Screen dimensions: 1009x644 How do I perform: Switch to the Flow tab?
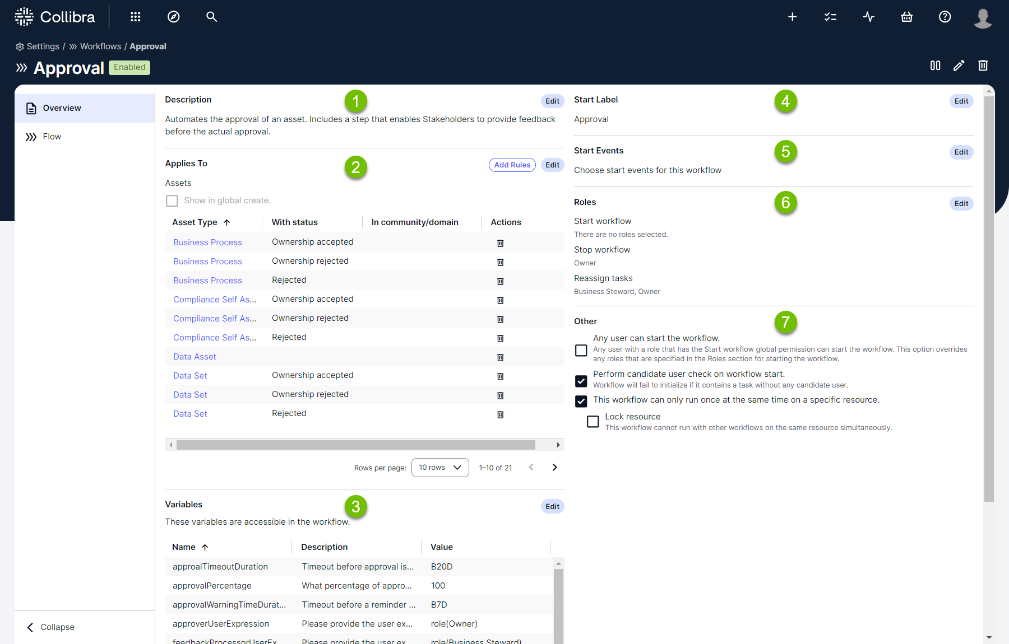click(x=52, y=137)
